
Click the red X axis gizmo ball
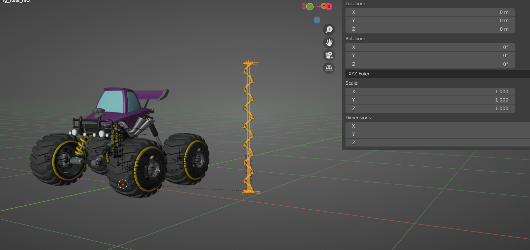click(x=329, y=7)
